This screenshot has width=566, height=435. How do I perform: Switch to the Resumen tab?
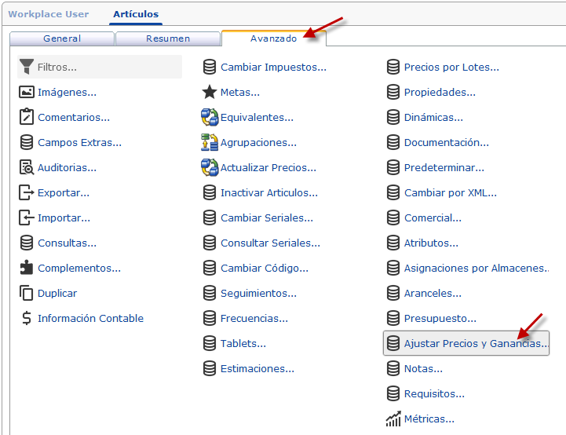168,38
